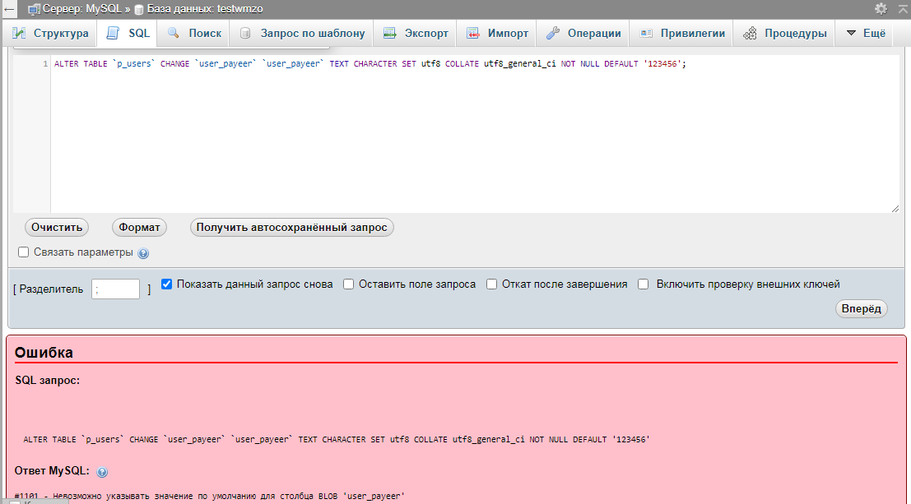Screen dimensions: 911x504
Task: Enable Связать параметры checkbox
Action: click(24, 252)
